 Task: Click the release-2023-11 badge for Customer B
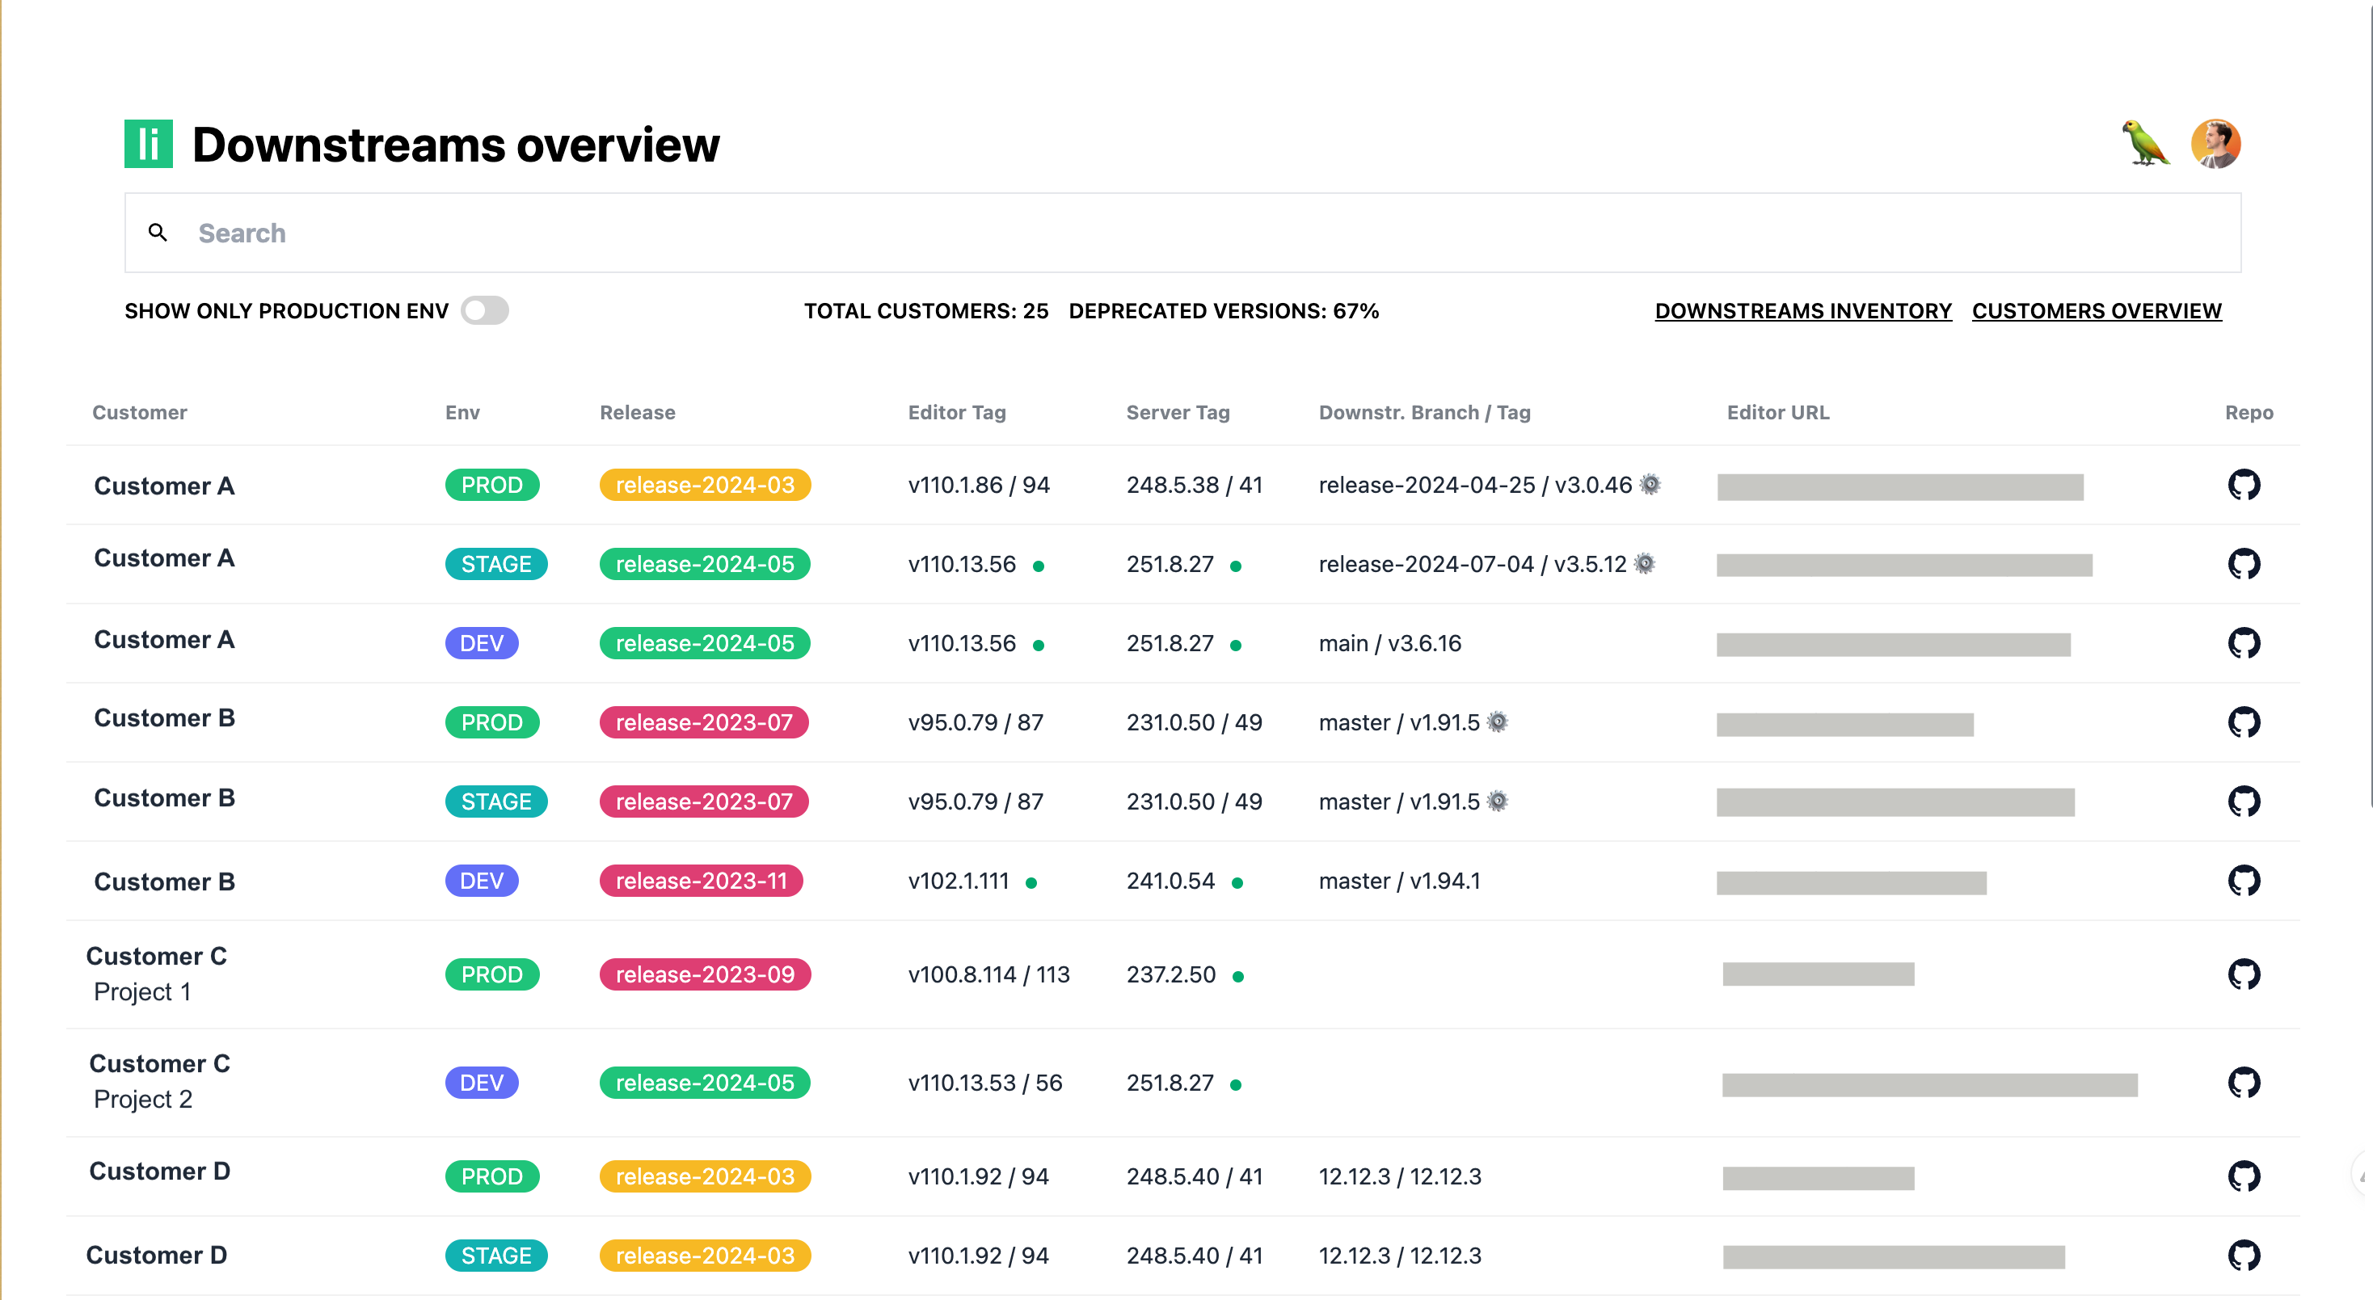click(702, 880)
